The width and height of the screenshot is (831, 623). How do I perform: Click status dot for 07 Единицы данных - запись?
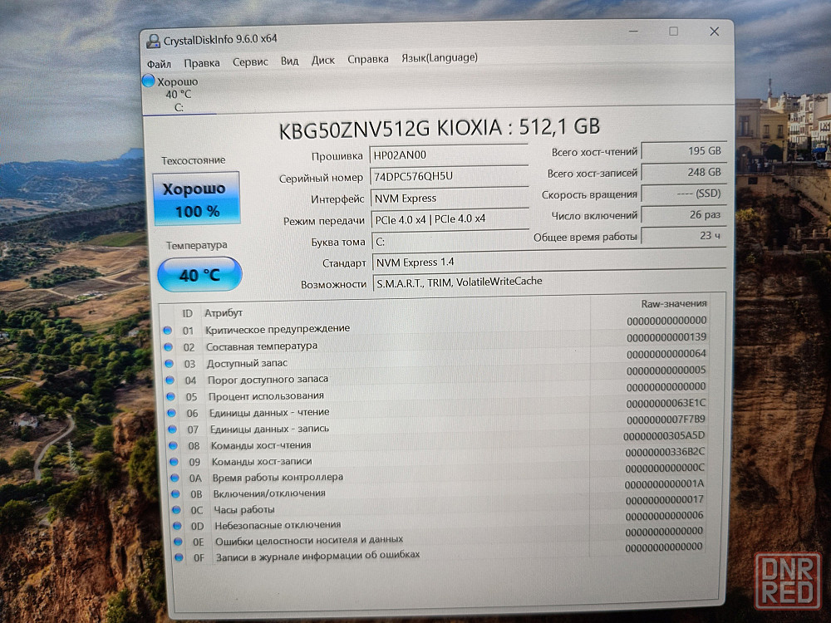coord(172,429)
